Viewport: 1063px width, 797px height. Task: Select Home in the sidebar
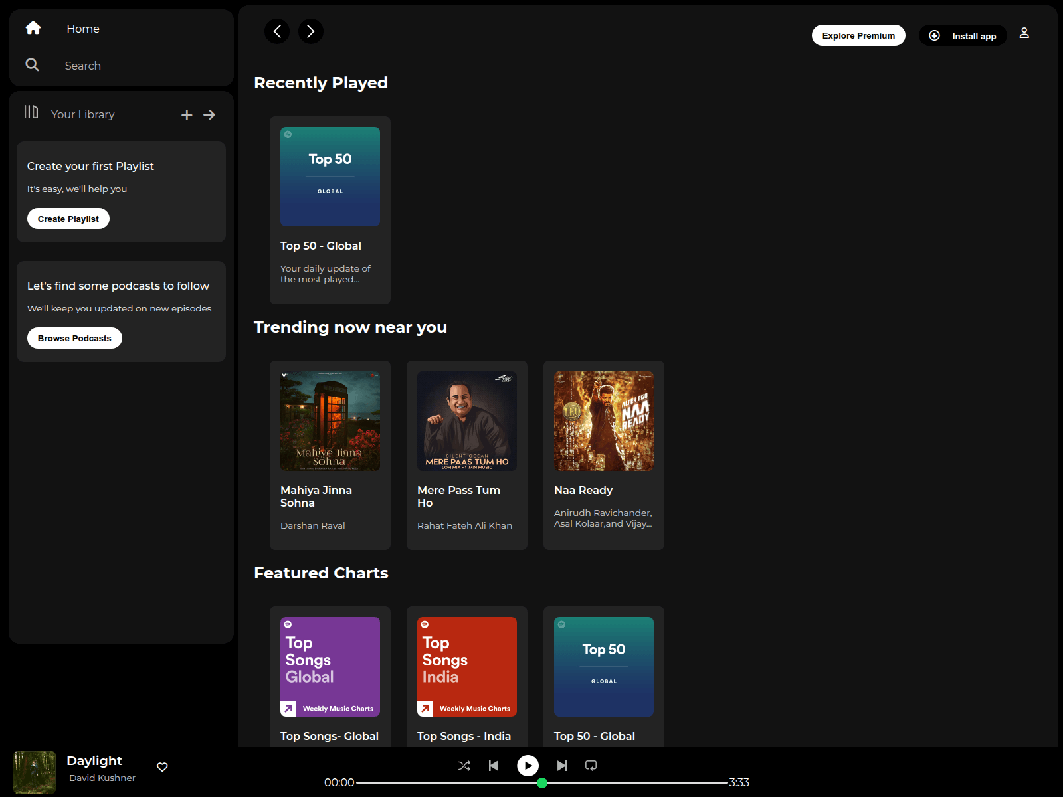click(x=83, y=29)
